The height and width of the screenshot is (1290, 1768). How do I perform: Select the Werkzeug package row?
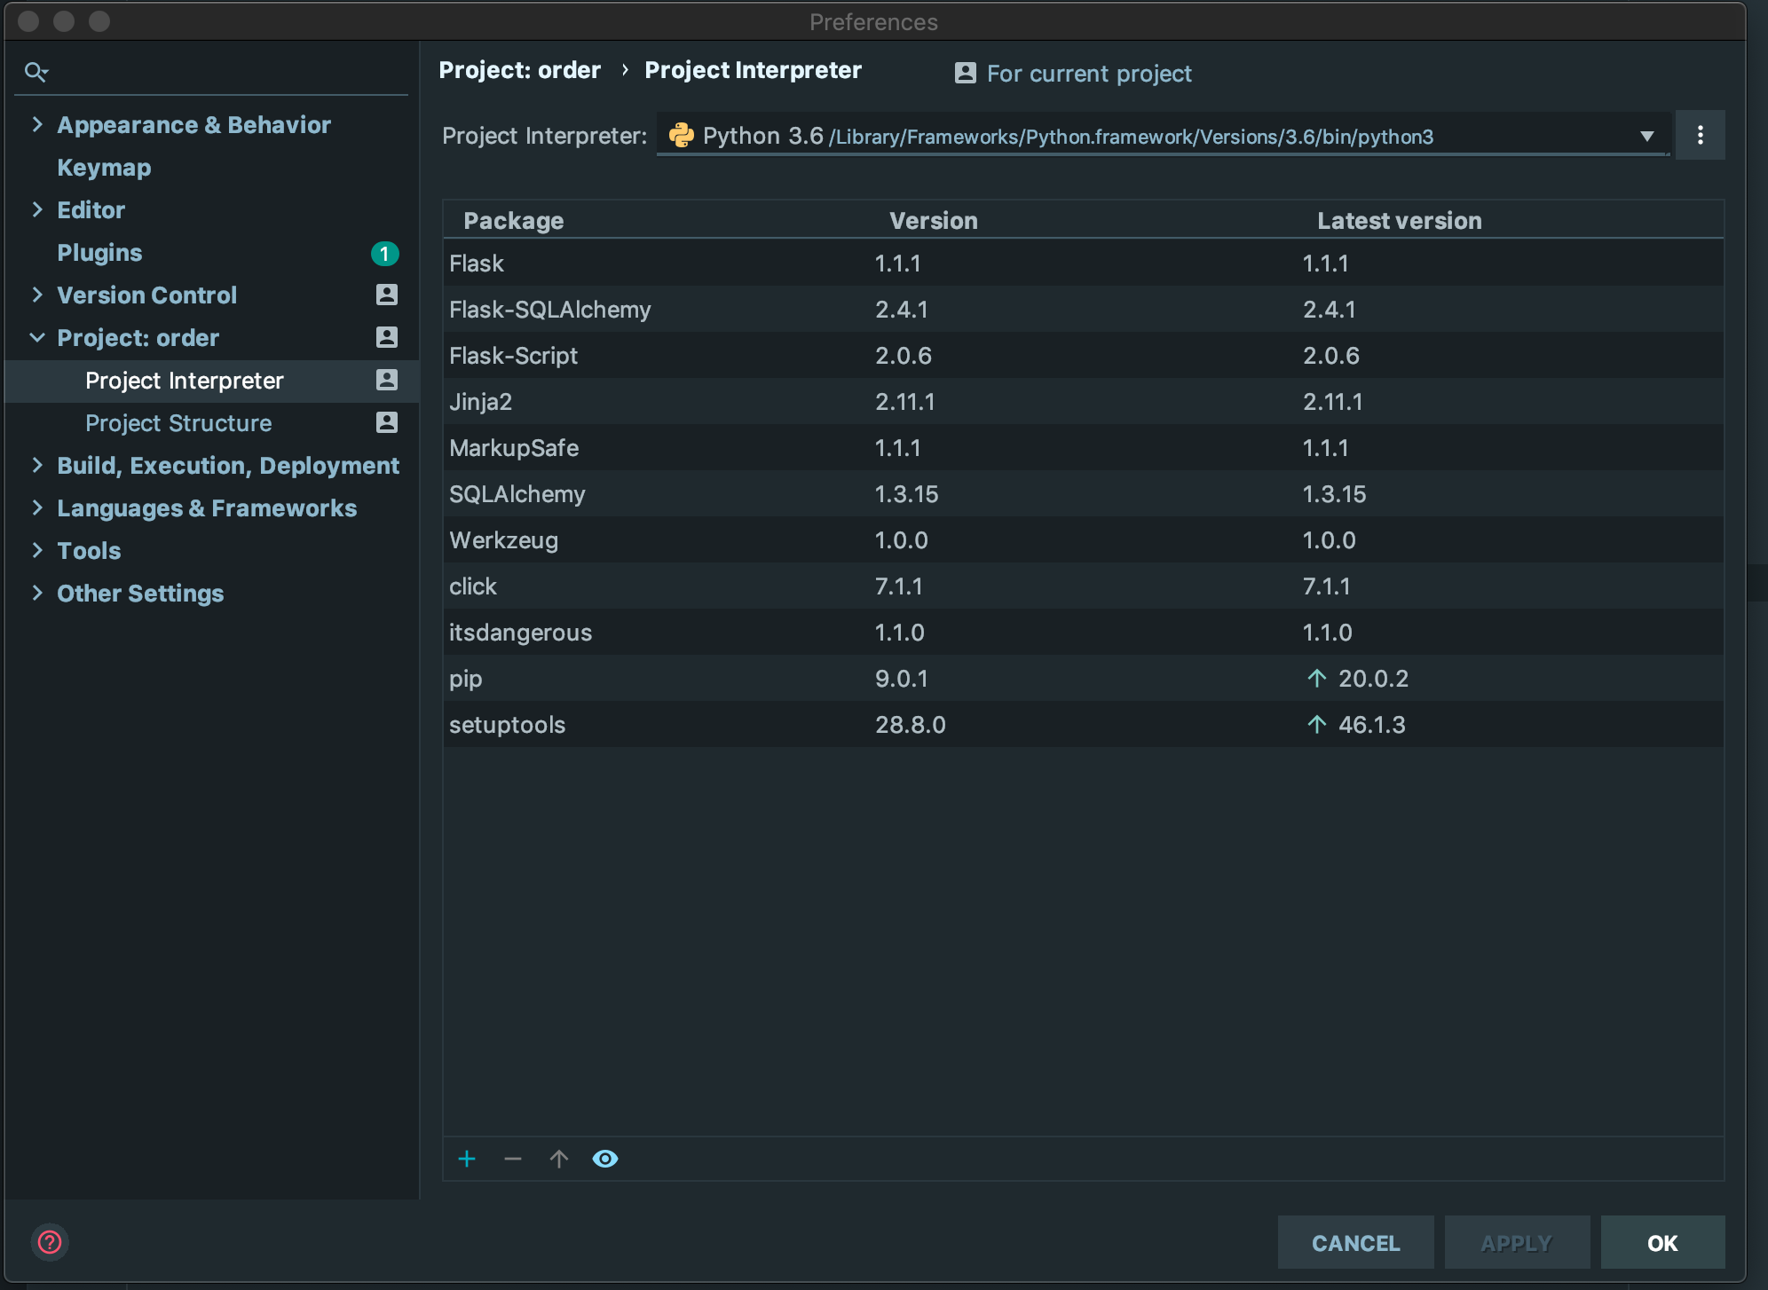tap(1084, 540)
